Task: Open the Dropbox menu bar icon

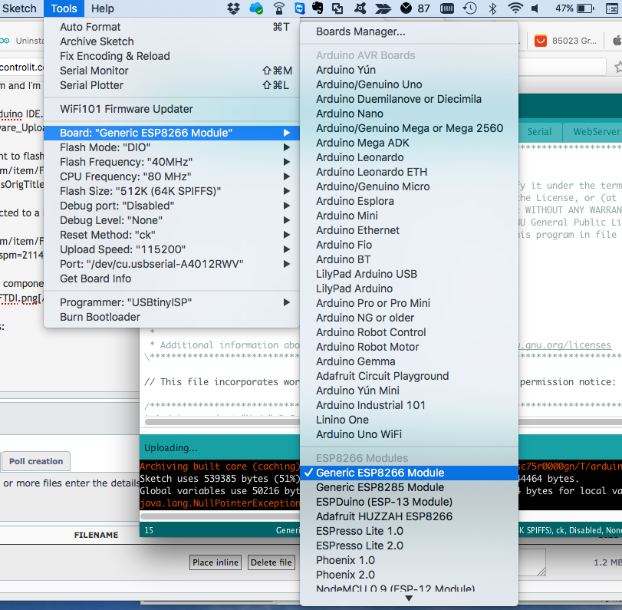Action: coord(235,8)
